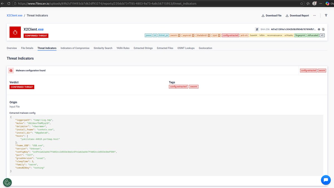The image size is (334, 188).
Task: Click the mutex value 1N11Auv79aMEyql8
Action: 38,123
